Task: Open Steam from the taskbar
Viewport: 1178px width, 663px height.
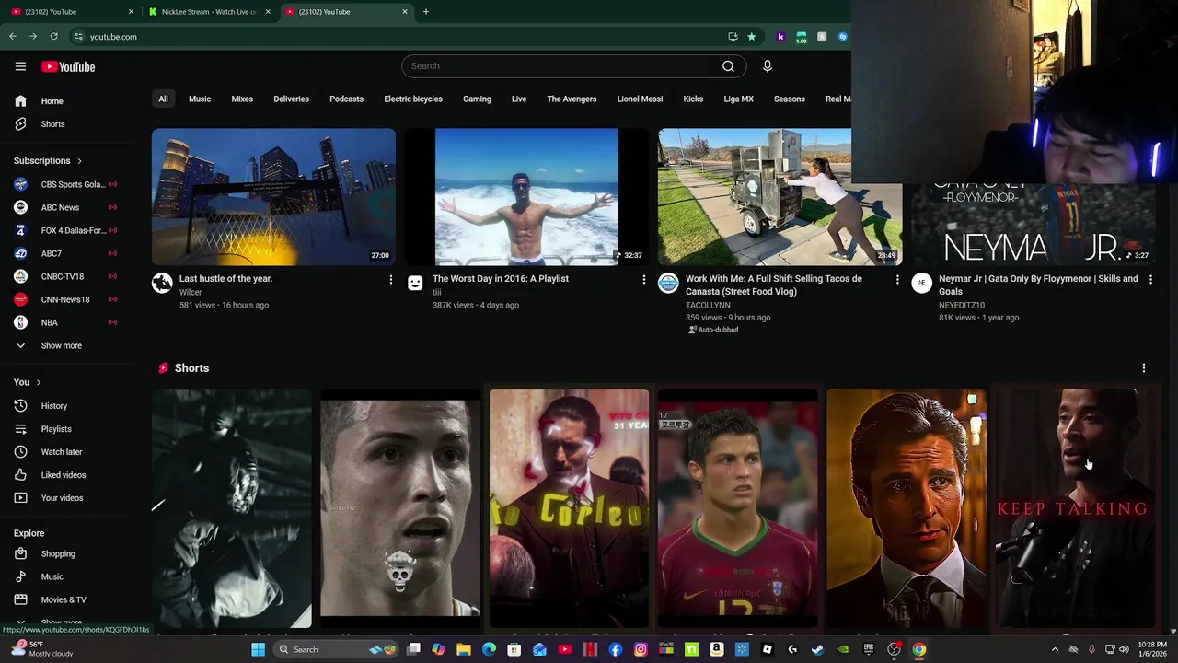Action: pos(817,649)
